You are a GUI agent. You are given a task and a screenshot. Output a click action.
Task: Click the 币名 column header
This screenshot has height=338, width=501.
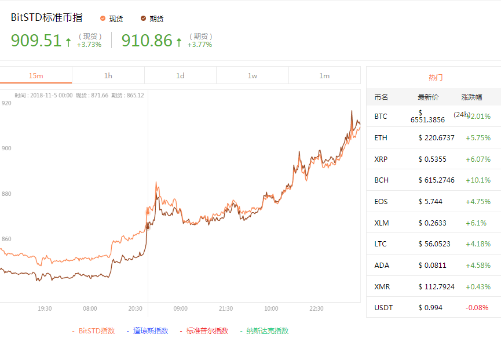(381, 97)
